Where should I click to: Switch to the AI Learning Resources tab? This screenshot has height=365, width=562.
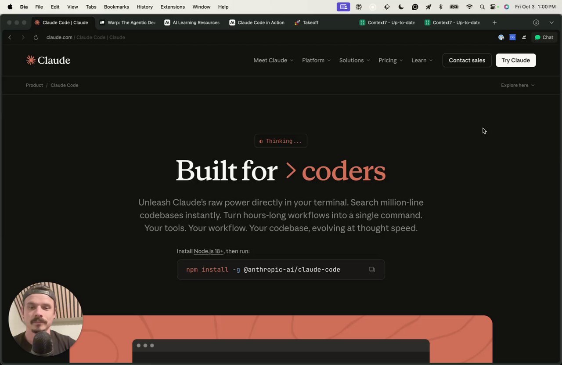[x=192, y=22]
